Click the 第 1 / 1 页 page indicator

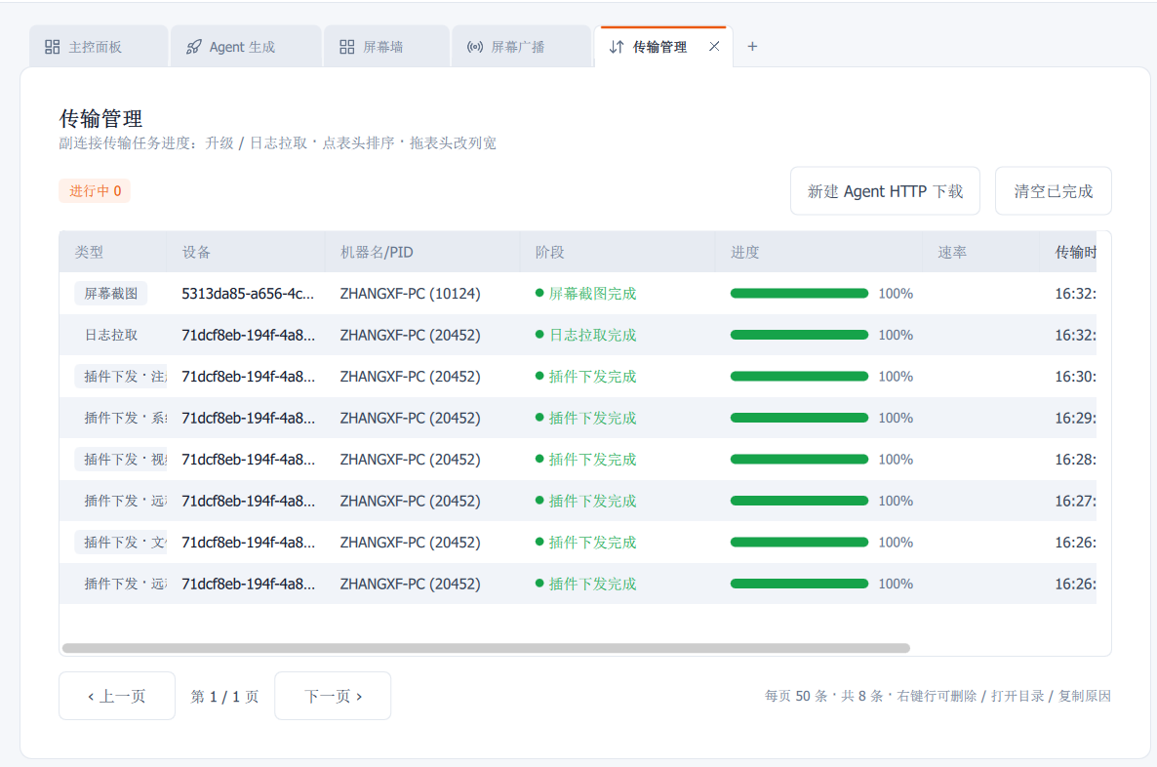[x=224, y=696]
